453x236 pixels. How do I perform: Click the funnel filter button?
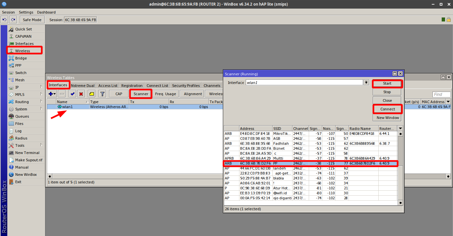102,94
